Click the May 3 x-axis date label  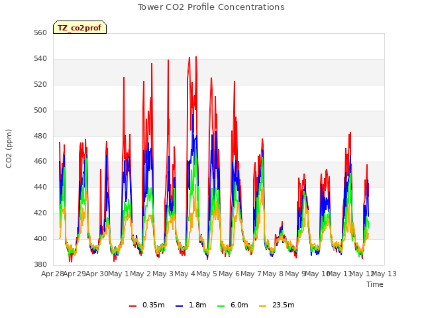(x=163, y=274)
